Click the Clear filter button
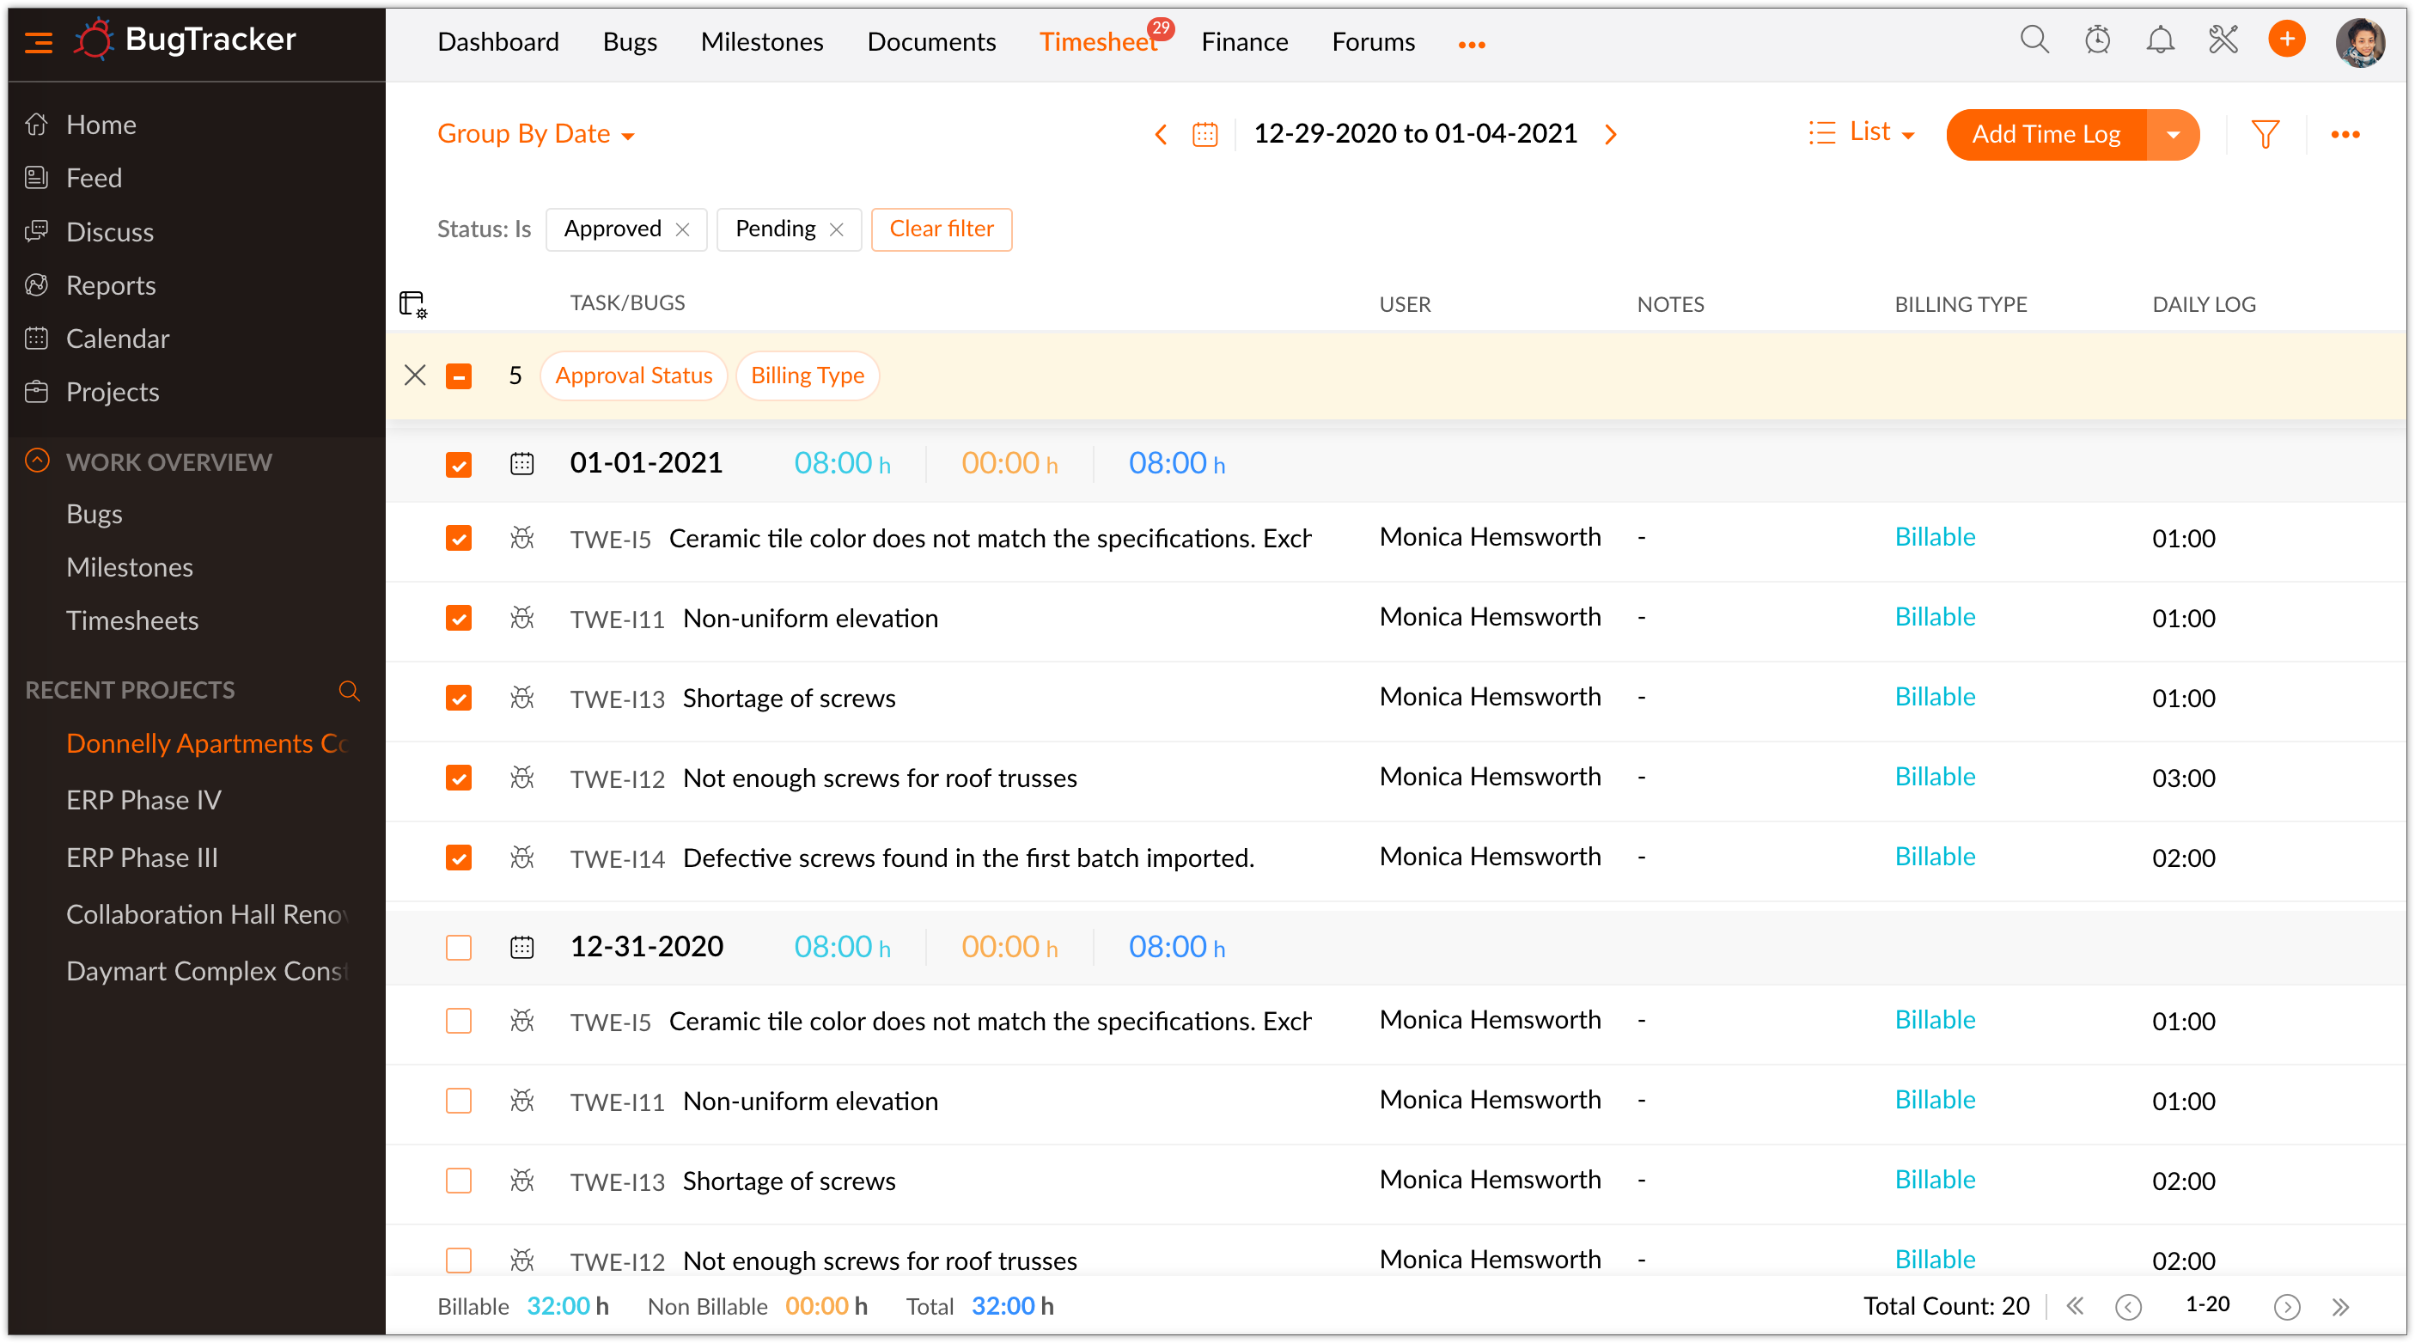2415x1343 pixels. 941,229
